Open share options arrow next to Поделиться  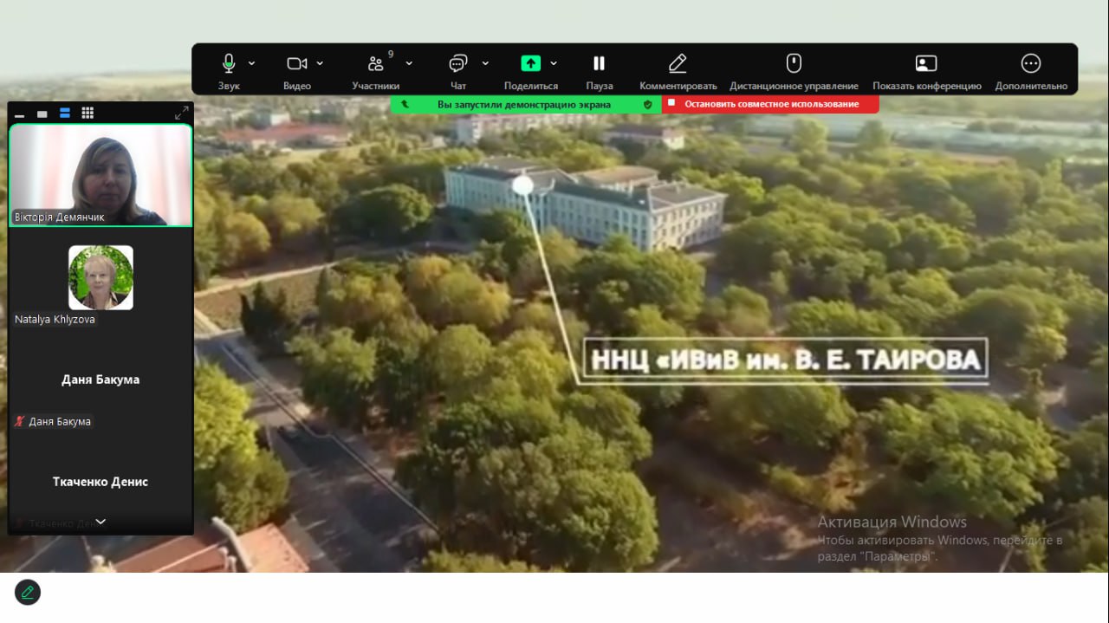pyautogui.click(x=554, y=63)
